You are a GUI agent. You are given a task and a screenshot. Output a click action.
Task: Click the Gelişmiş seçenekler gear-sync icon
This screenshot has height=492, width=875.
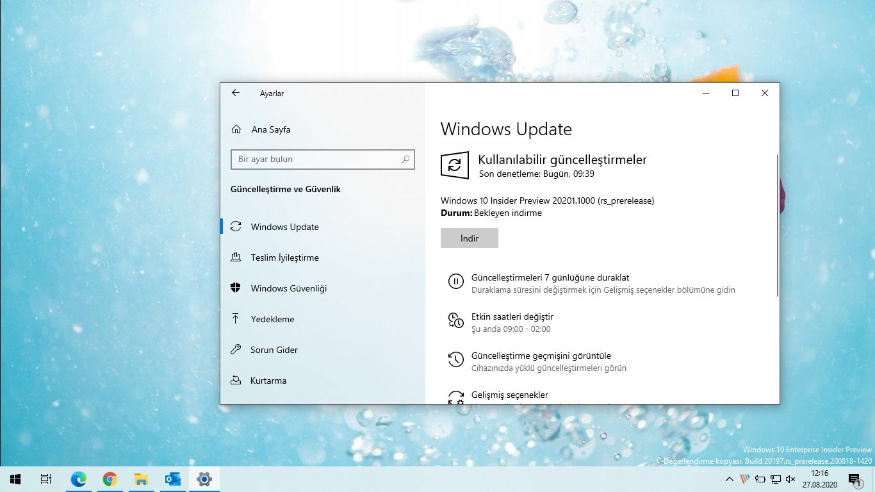tap(455, 397)
